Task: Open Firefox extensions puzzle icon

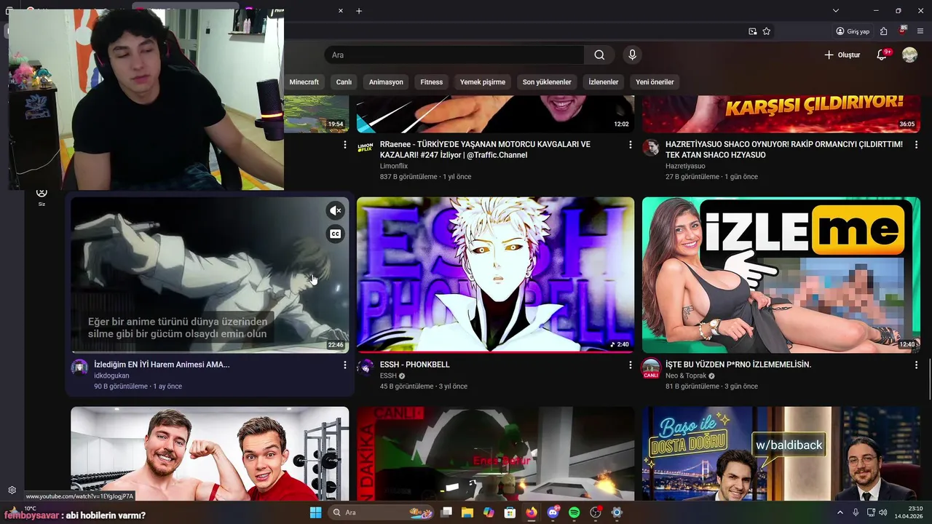Action: 883,31
